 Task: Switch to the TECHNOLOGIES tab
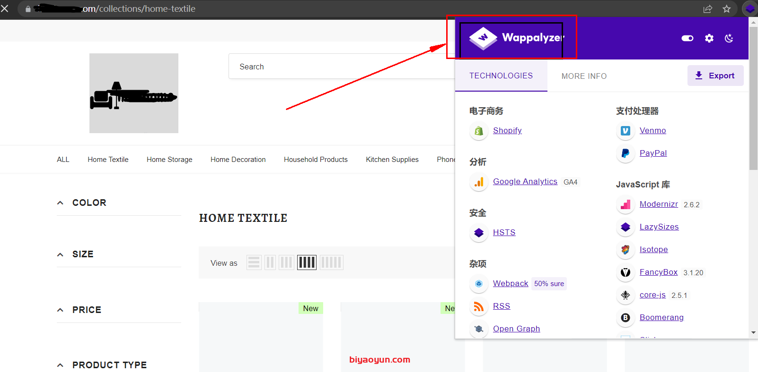501,76
